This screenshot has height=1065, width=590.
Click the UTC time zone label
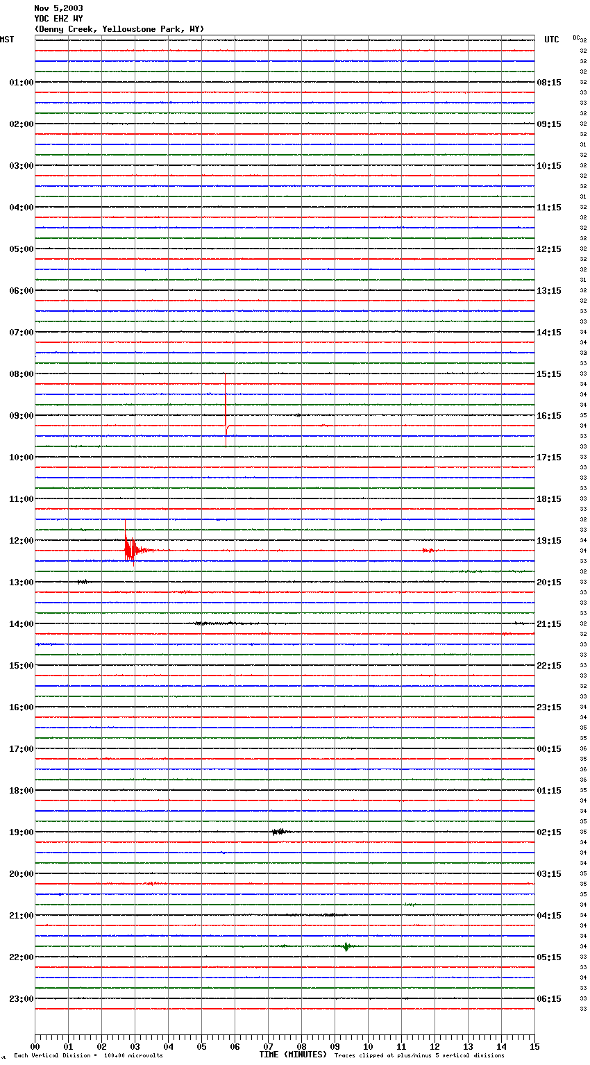pyautogui.click(x=552, y=40)
